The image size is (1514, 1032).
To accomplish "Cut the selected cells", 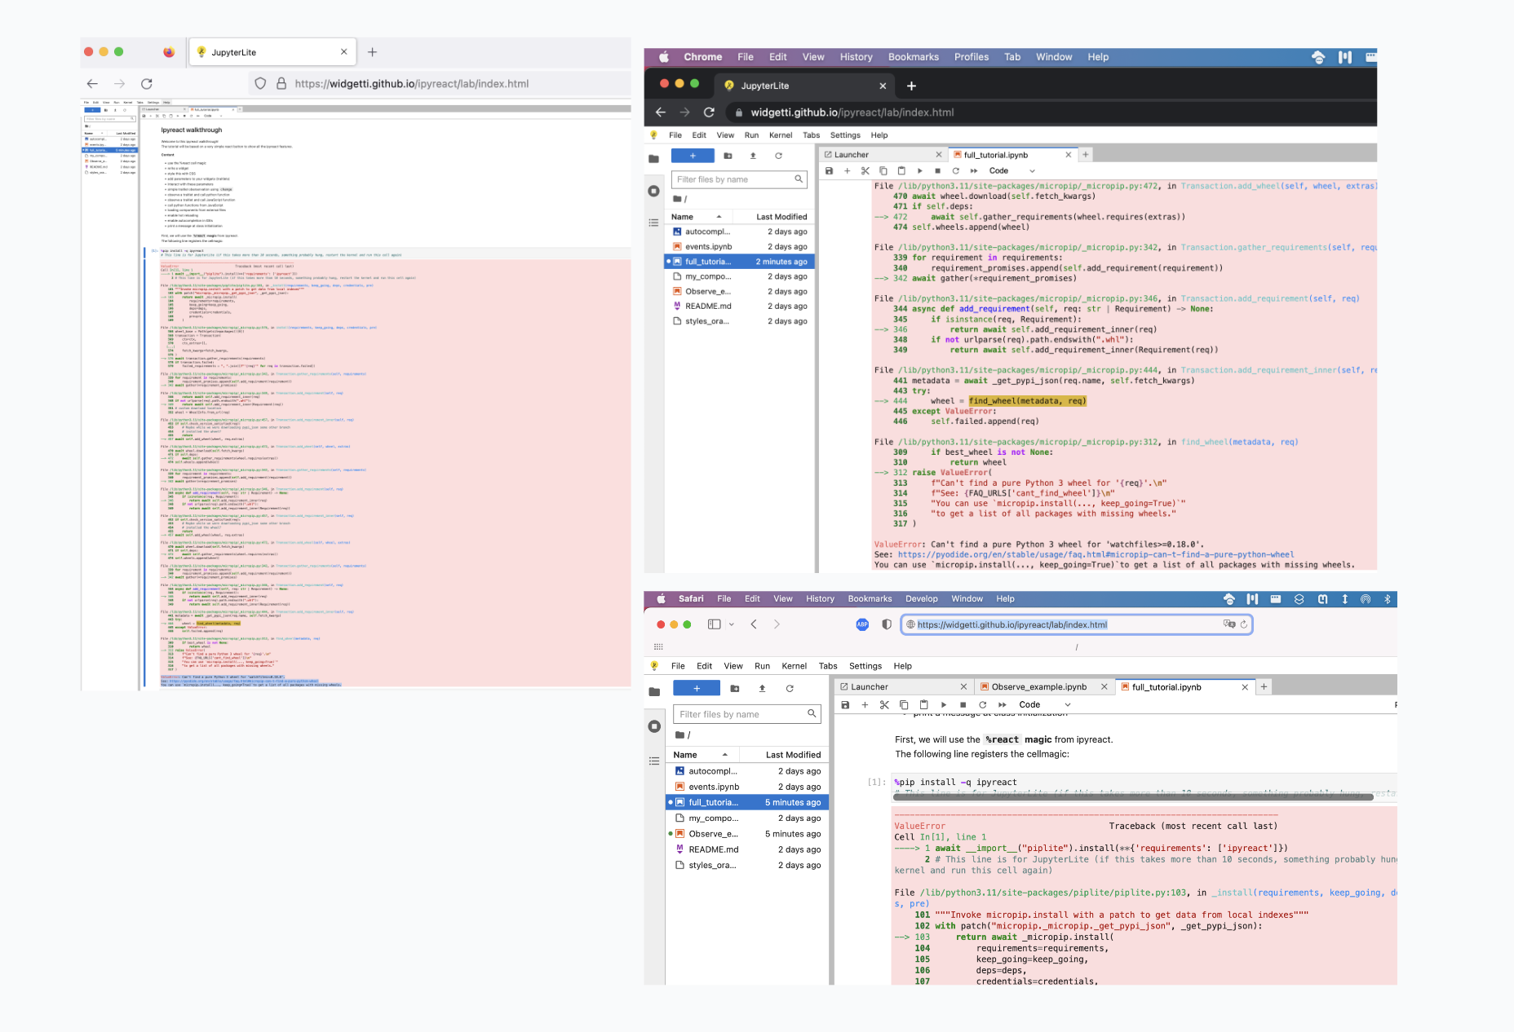I will pyautogui.click(x=865, y=170).
